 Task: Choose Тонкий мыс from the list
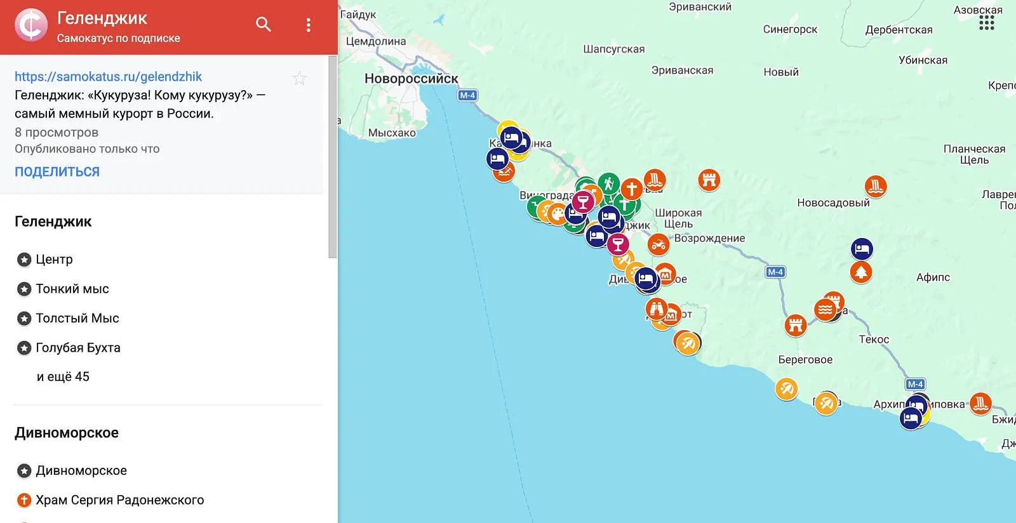pos(72,289)
